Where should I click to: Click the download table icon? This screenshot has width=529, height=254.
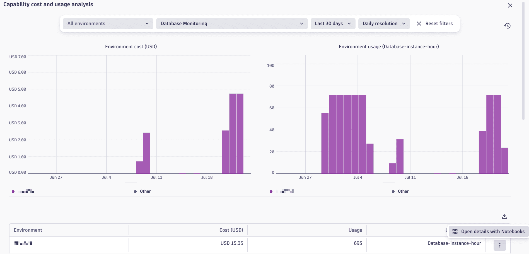tap(504, 216)
